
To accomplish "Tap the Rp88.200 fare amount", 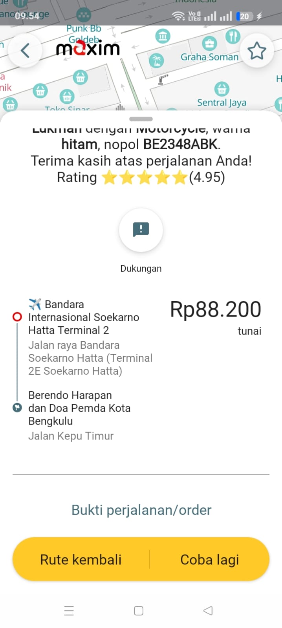I will pos(215,309).
